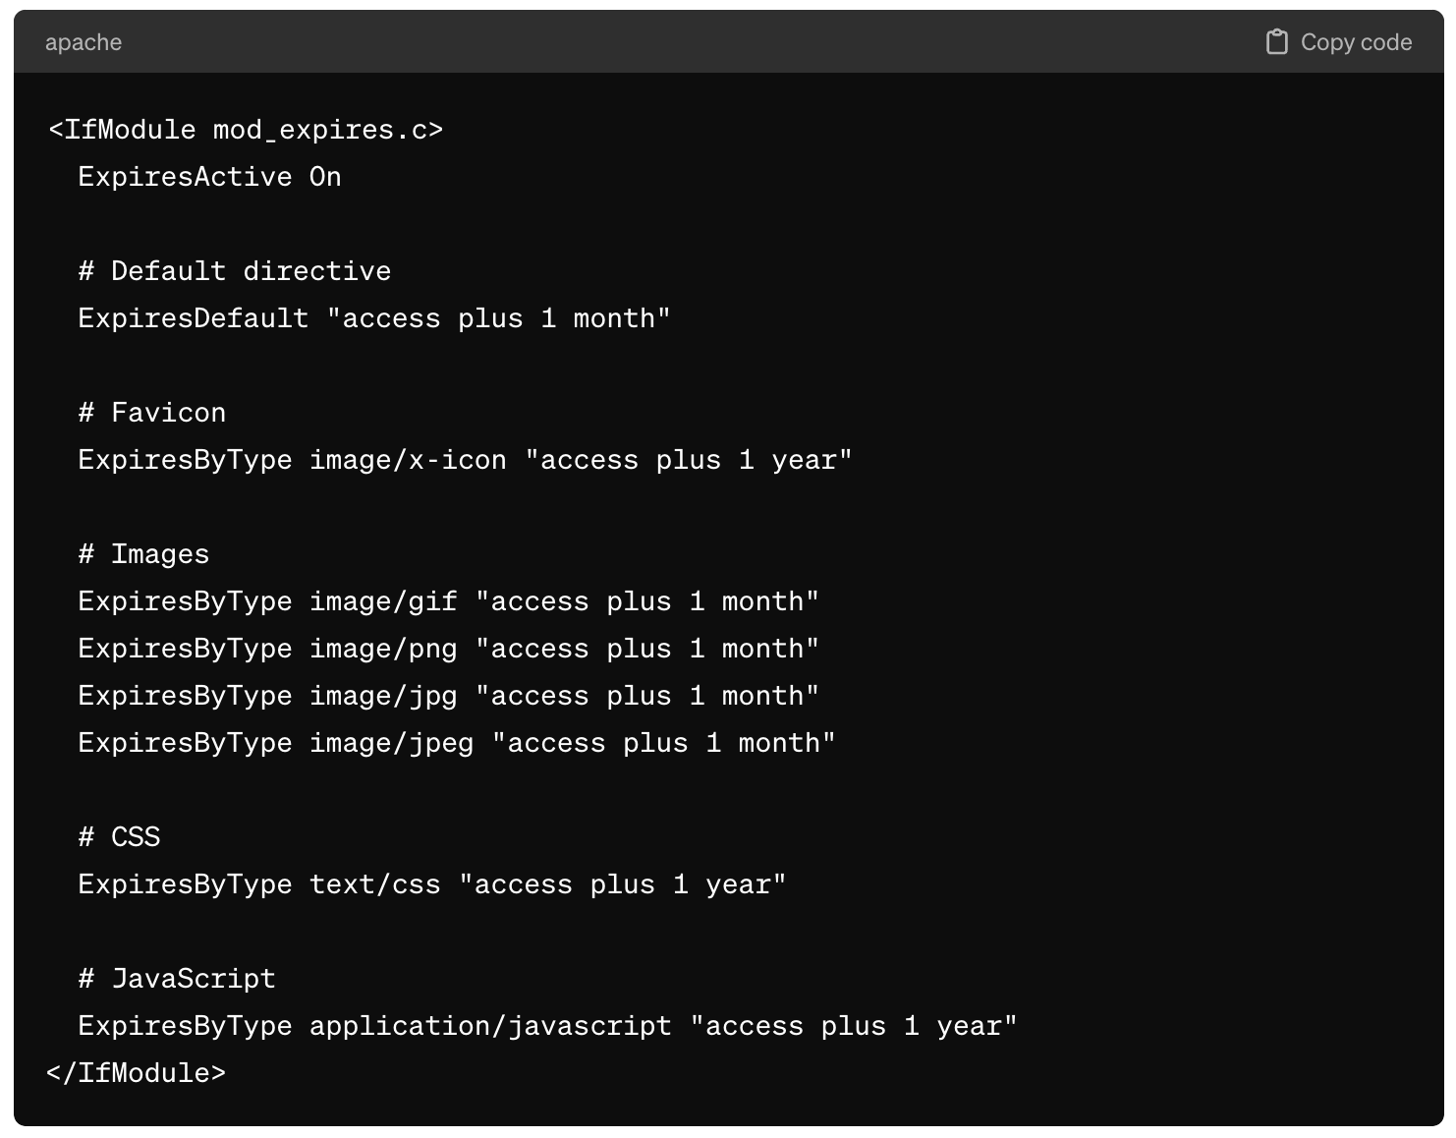This screenshot has height=1138, width=1456.
Task: Click the Default directive comment
Action: 235,271
